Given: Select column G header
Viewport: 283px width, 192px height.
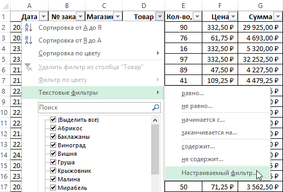Looking at the screenshot, I should tap(260, 5).
